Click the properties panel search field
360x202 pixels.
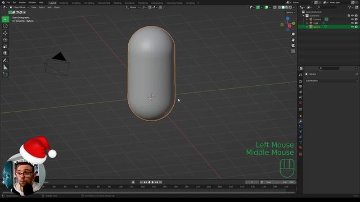329,68
